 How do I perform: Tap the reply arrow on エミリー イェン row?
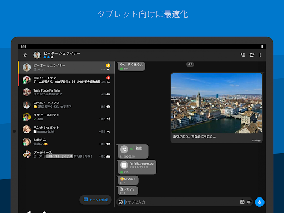[108, 82]
